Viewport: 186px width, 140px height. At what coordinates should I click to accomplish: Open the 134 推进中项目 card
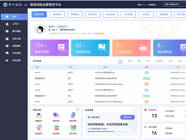pos(49,48)
